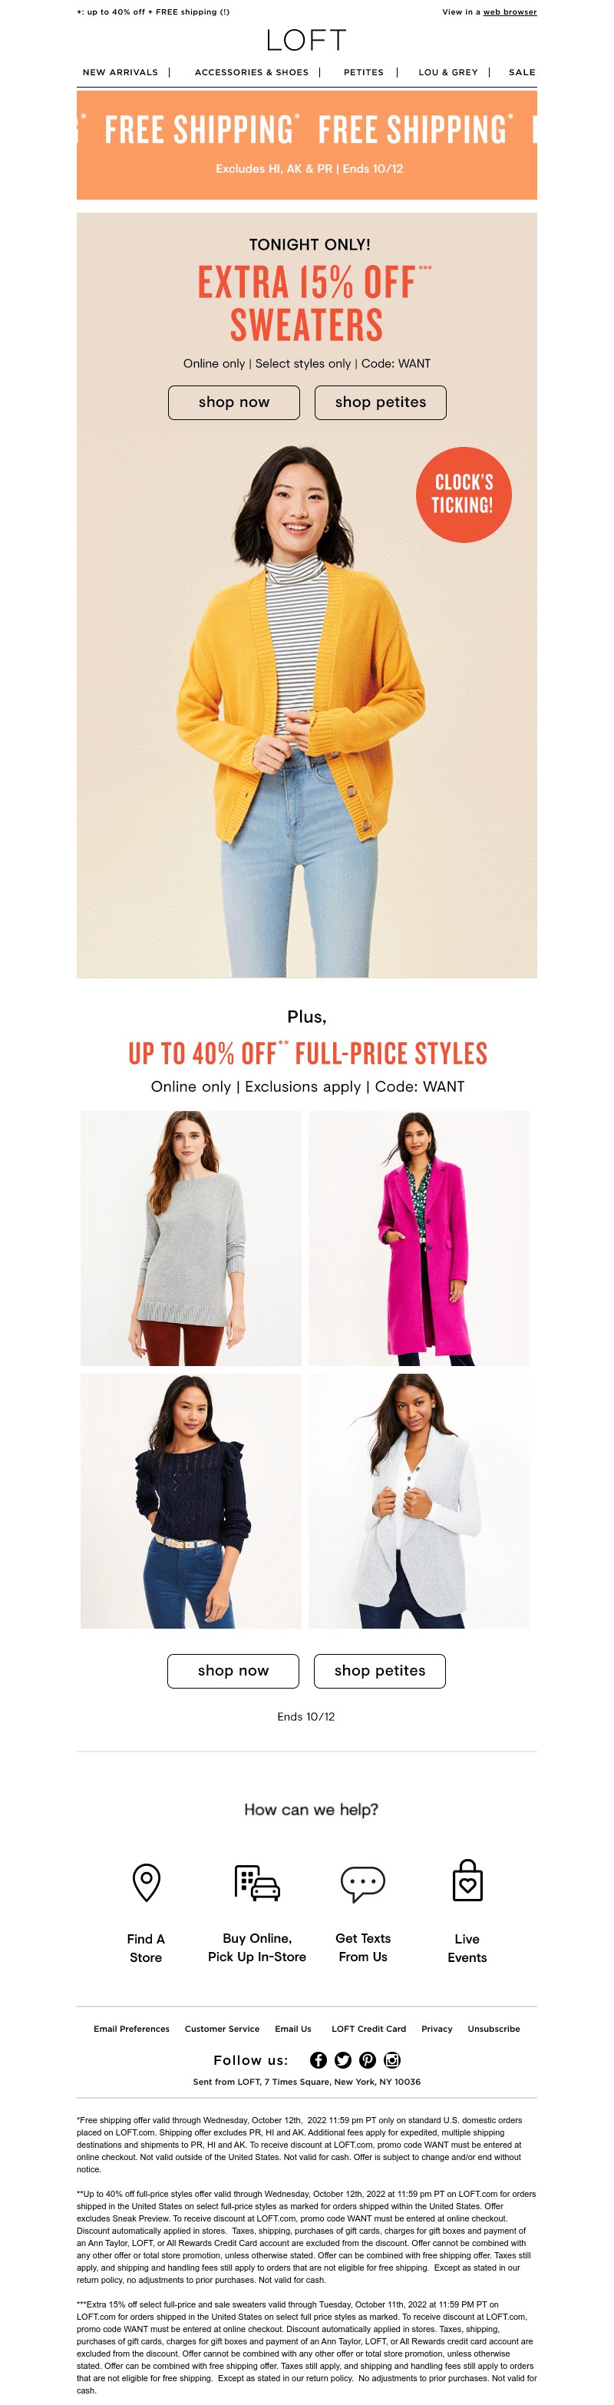Select the gray sweater product image
The width and height of the screenshot is (614, 2405).
click(x=190, y=1238)
